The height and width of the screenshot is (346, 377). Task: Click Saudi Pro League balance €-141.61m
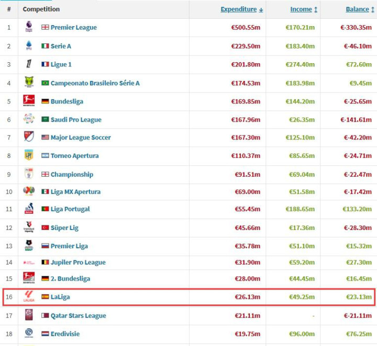(x=356, y=120)
